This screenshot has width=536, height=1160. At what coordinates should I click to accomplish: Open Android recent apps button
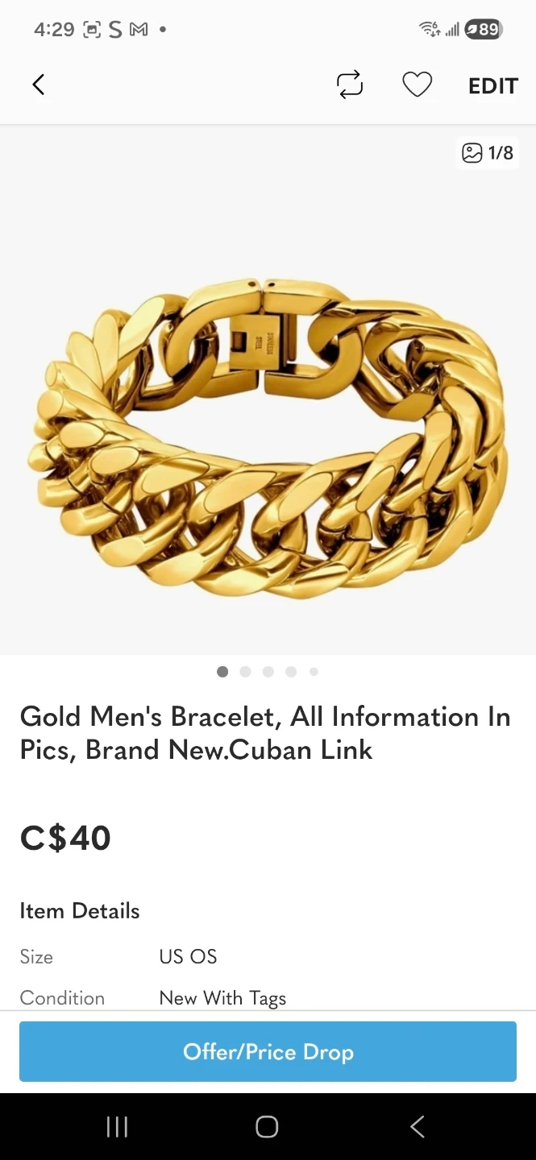point(117,1126)
